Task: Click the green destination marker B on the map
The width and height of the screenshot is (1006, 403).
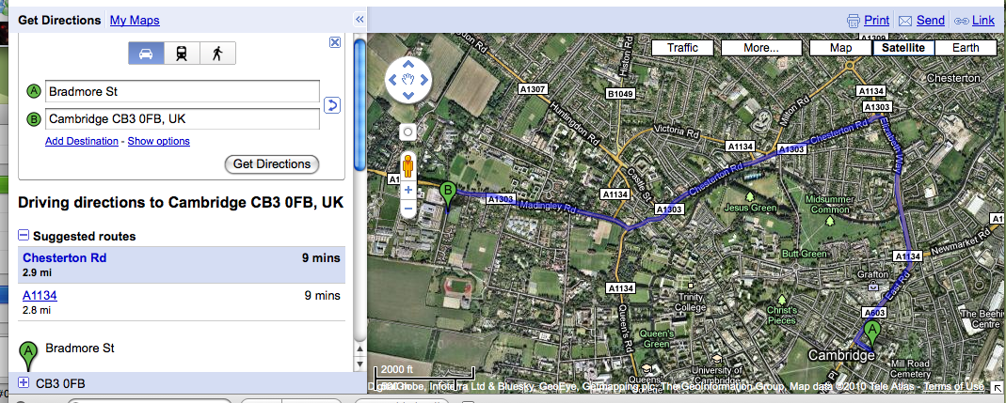Action: pos(449,194)
